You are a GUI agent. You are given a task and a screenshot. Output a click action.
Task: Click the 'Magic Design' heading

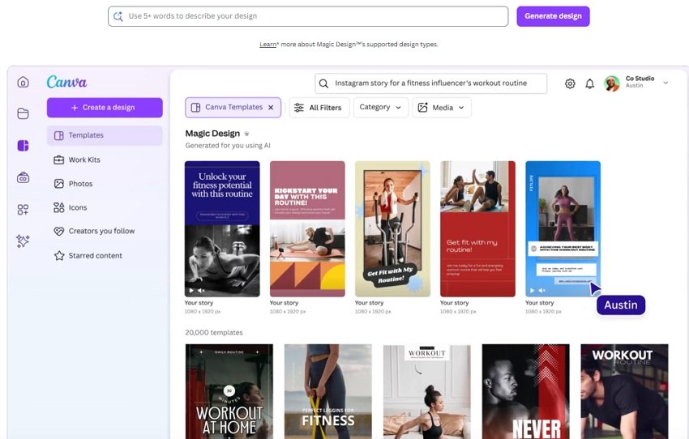coord(212,134)
